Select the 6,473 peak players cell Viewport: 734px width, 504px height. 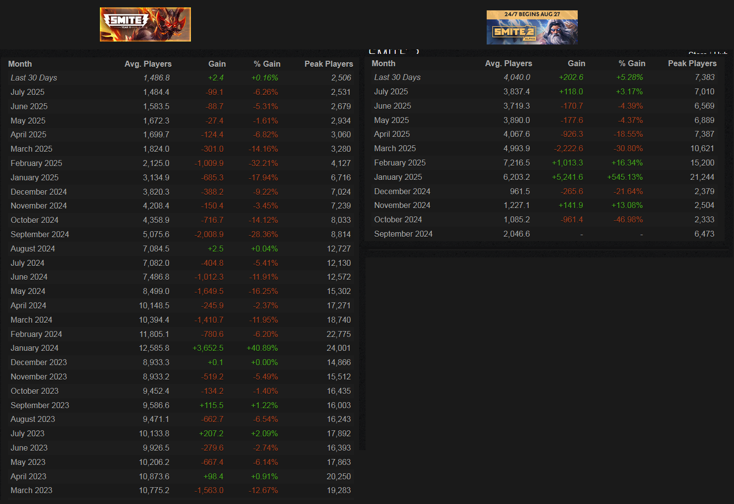point(704,234)
